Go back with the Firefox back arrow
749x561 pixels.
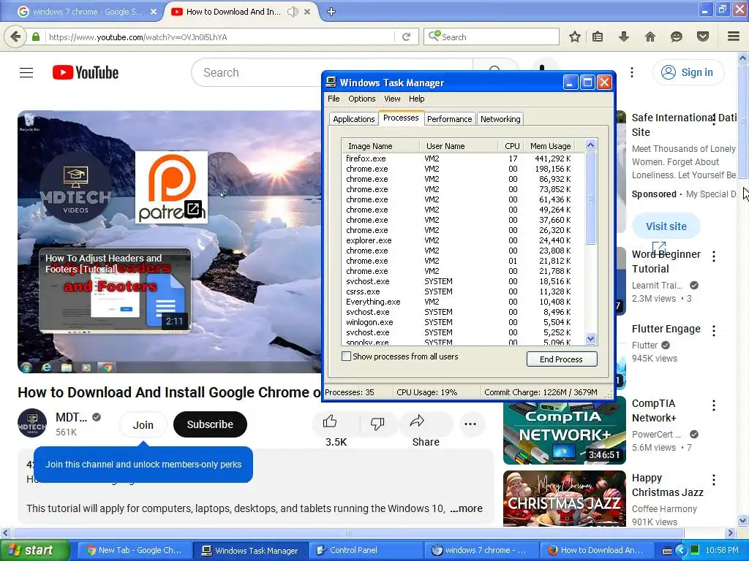(15, 37)
